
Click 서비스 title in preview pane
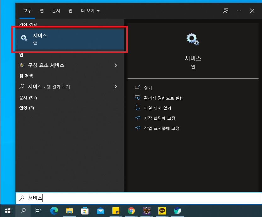click(193, 58)
